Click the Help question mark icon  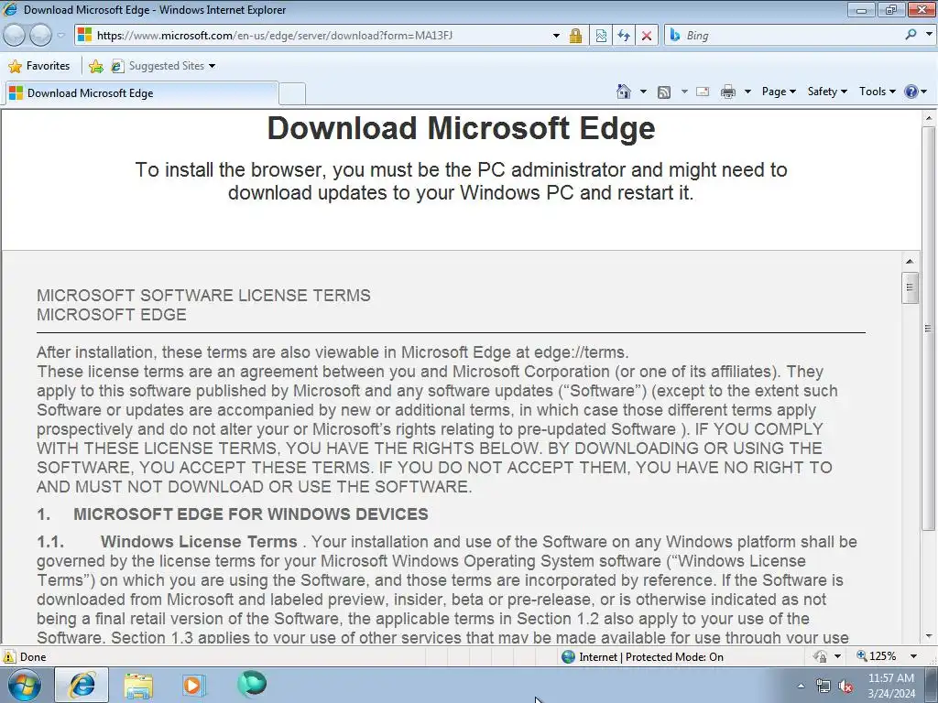(x=911, y=92)
